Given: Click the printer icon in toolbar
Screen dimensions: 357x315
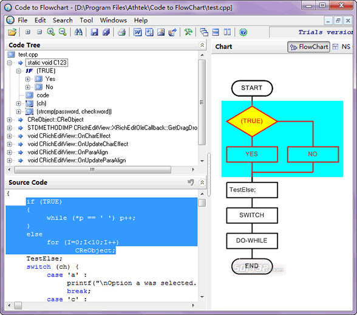Looking at the screenshot, I should 122,32.
